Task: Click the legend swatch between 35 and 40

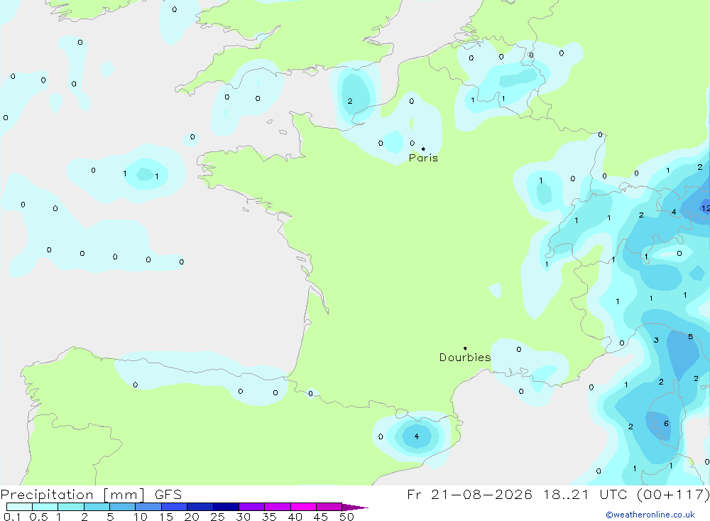Action: pos(277,507)
